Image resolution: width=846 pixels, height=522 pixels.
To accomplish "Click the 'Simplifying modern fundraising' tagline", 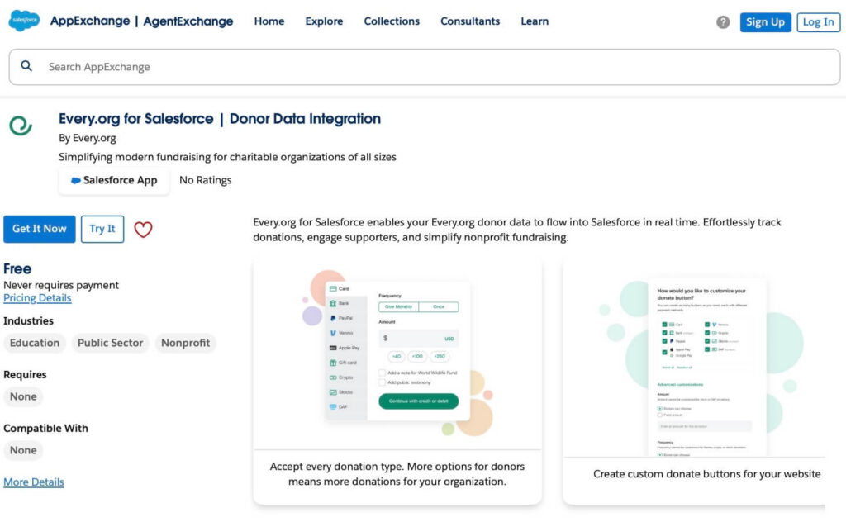I will pyautogui.click(x=228, y=157).
